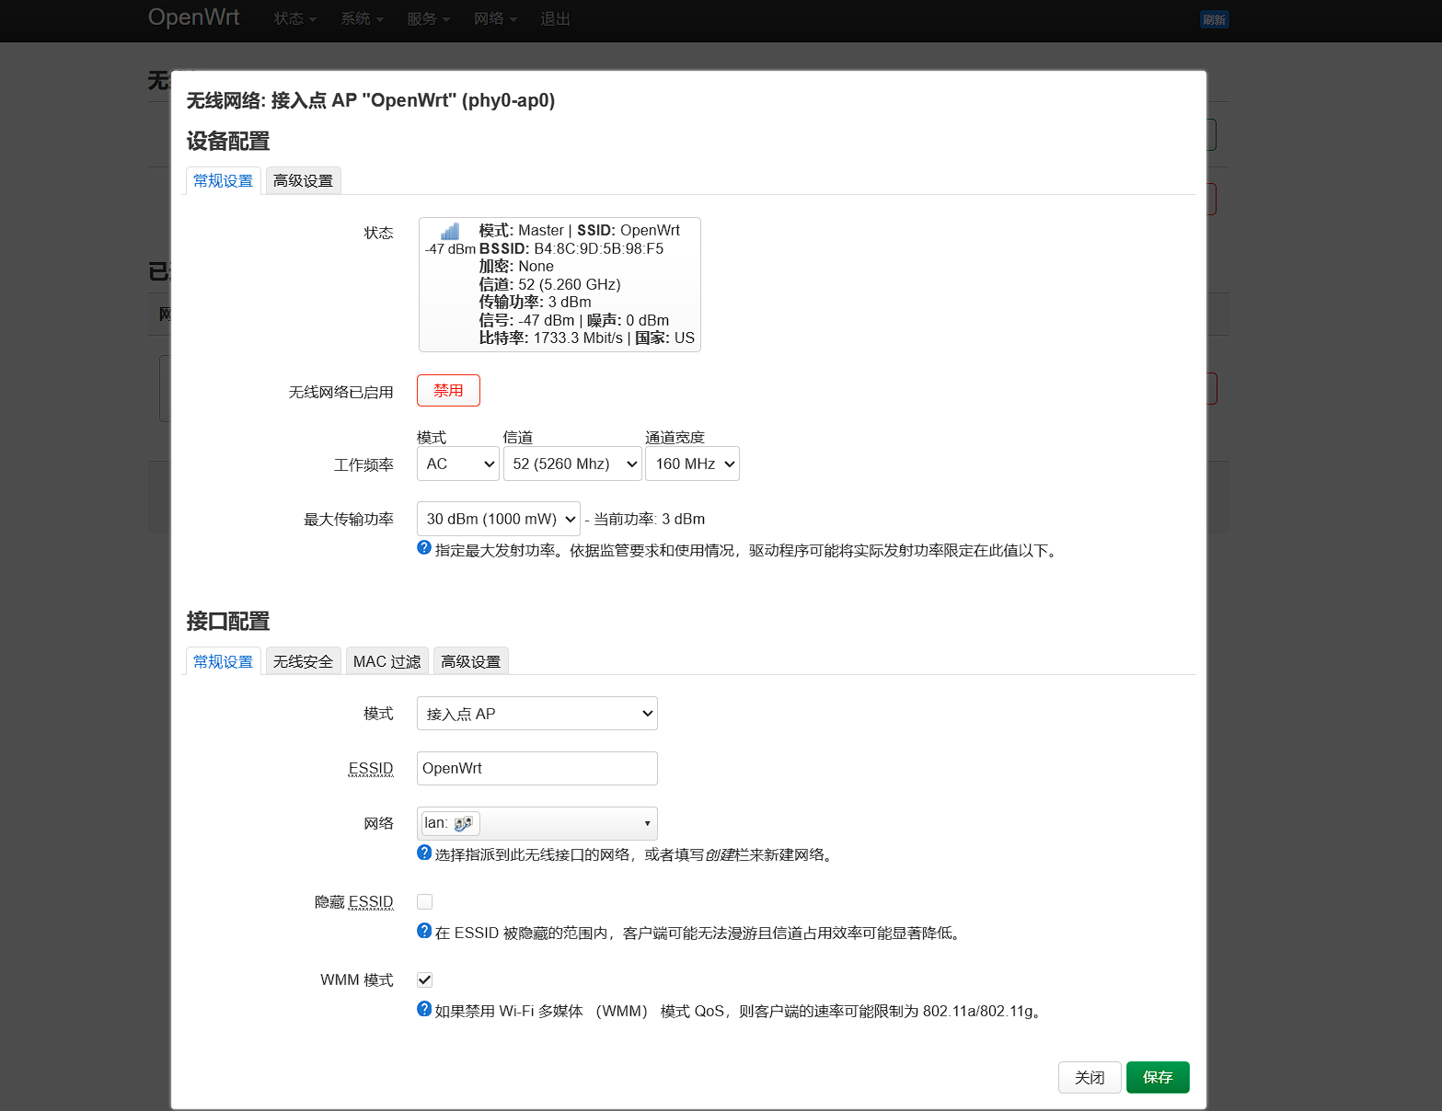Switch to the MAC 过滤 tab
The width and height of the screenshot is (1442, 1111).
pos(386,662)
